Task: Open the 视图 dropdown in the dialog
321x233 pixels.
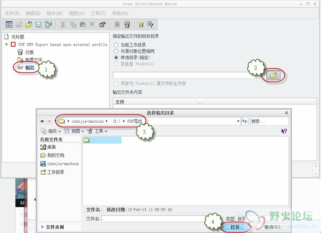Action: pyautogui.click(x=74, y=131)
